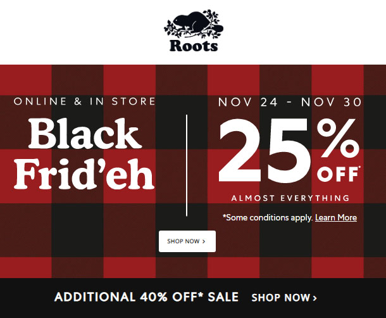Open the Learn More link
The width and height of the screenshot is (386, 318).
[x=335, y=217]
